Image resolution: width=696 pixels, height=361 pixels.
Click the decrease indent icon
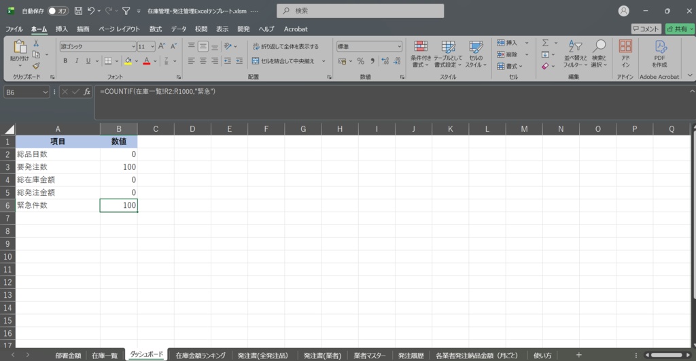[227, 61]
